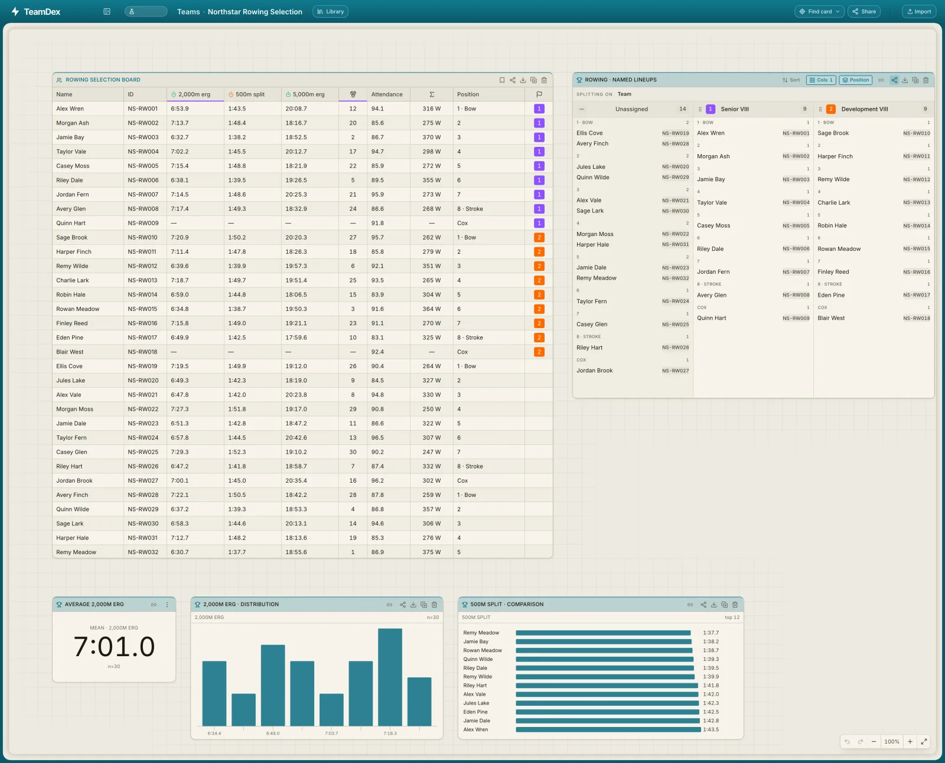Open Teams breadcrumb link
Viewport: 945px width, 763px height.
188,12
